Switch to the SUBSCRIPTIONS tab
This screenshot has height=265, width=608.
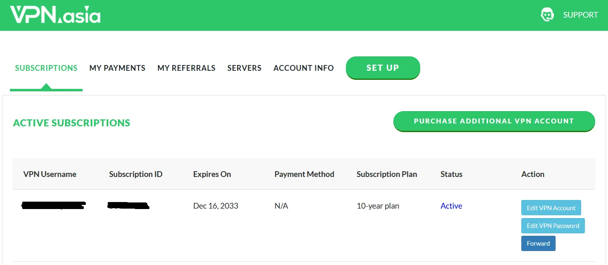pyautogui.click(x=46, y=68)
